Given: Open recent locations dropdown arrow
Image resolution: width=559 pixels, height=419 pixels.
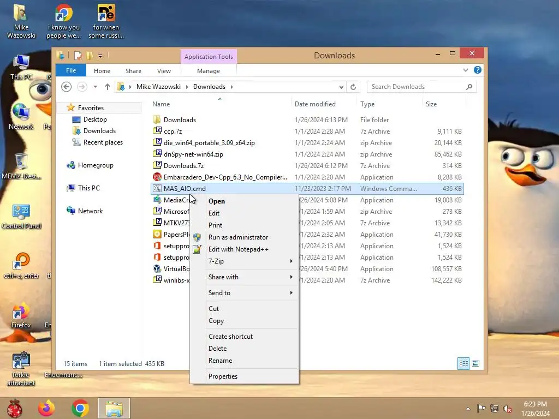Looking at the screenshot, I should click(95, 87).
